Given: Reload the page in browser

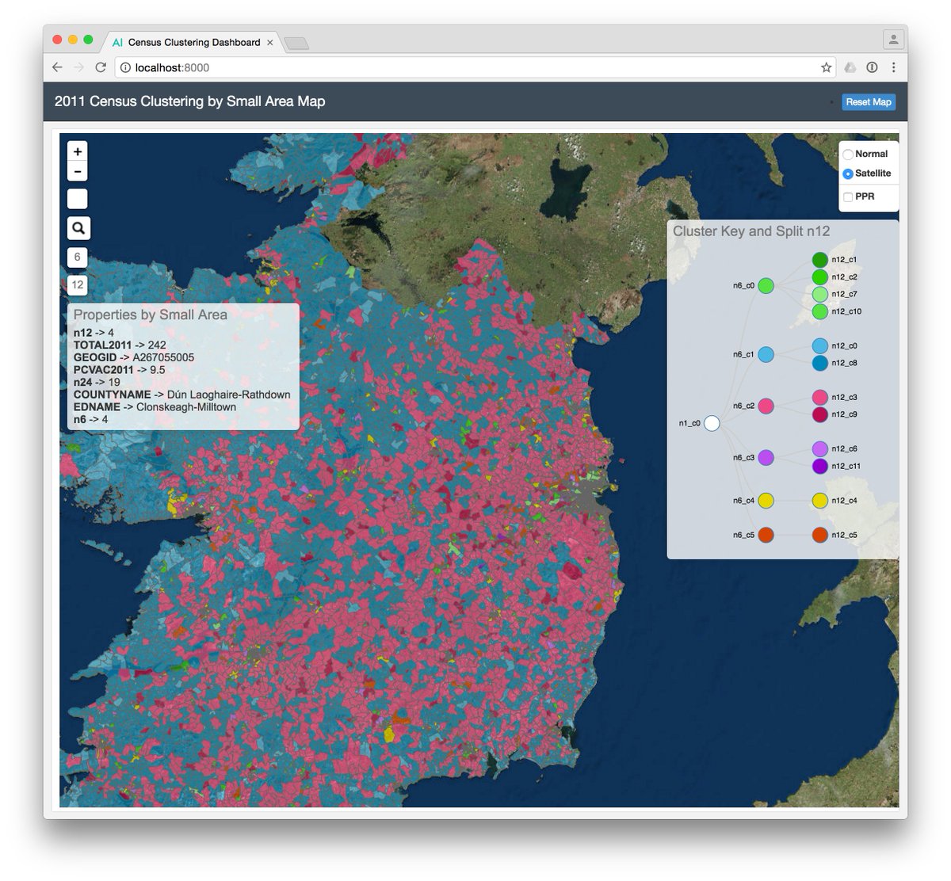Looking at the screenshot, I should tap(101, 67).
